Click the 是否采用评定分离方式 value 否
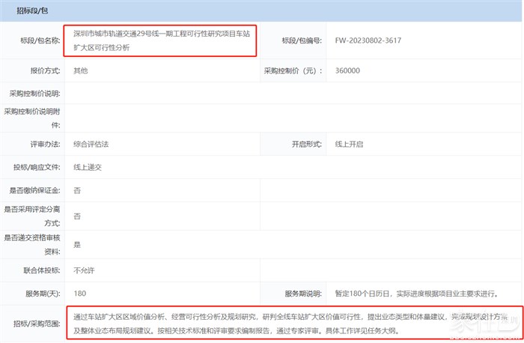Viewport: 524px width, 343px height. pos(76,216)
